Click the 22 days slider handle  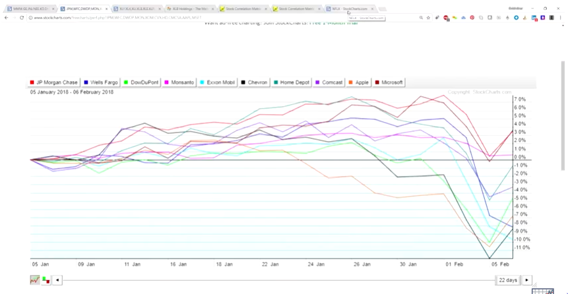(508, 280)
